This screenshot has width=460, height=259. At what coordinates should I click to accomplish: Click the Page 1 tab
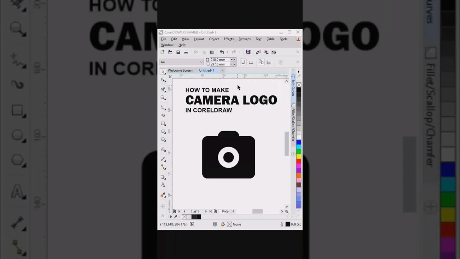pyautogui.click(x=225, y=212)
